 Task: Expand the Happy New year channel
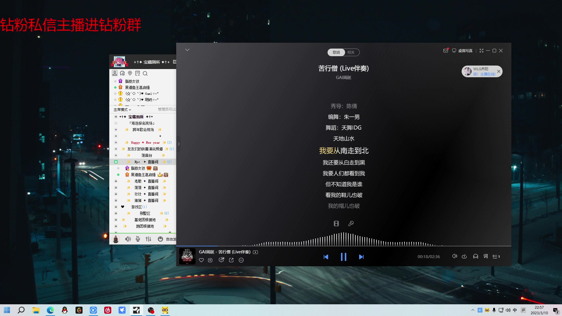tap(116, 142)
